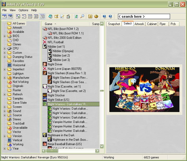The image size is (187, 161).
Task: Toggle the screenshot panel toolbar icon
Action: click(10, 16)
